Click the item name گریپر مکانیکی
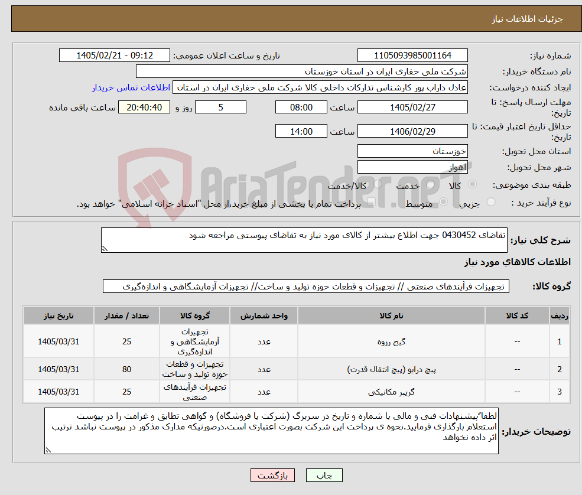The height and width of the screenshot is (495, 582). point(391,392)
